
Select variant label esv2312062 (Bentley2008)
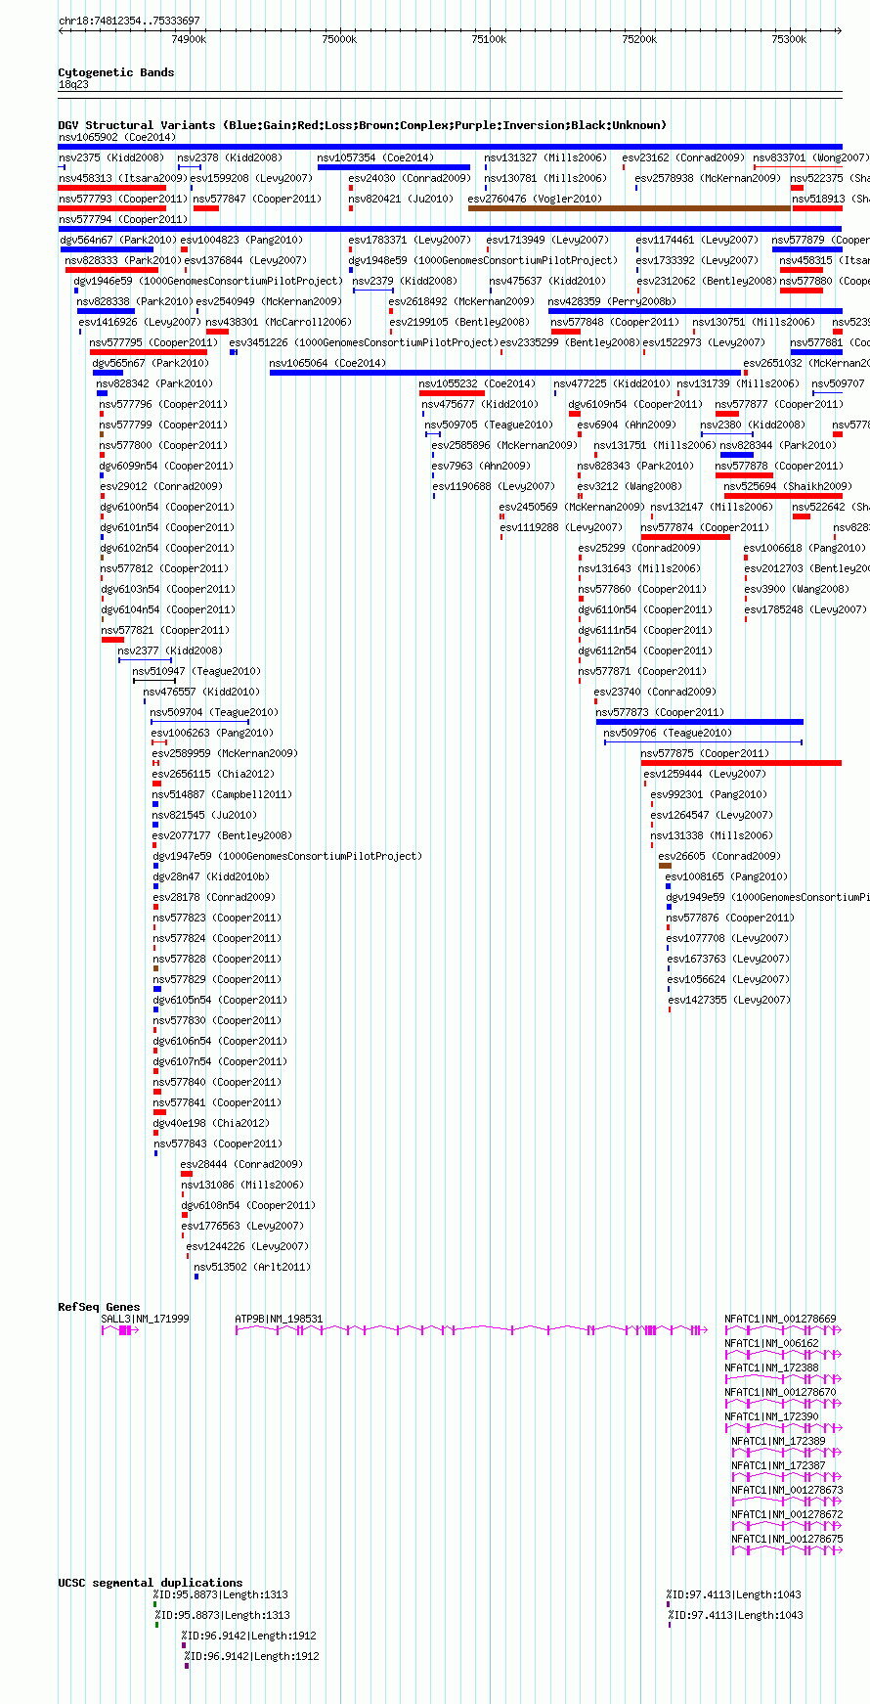pyautogui.click(x=707, y=281)
